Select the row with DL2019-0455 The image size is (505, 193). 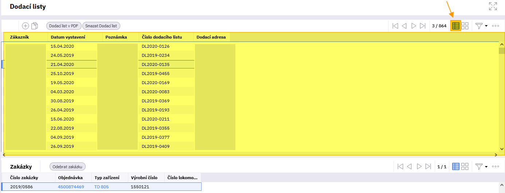(156, 74)
